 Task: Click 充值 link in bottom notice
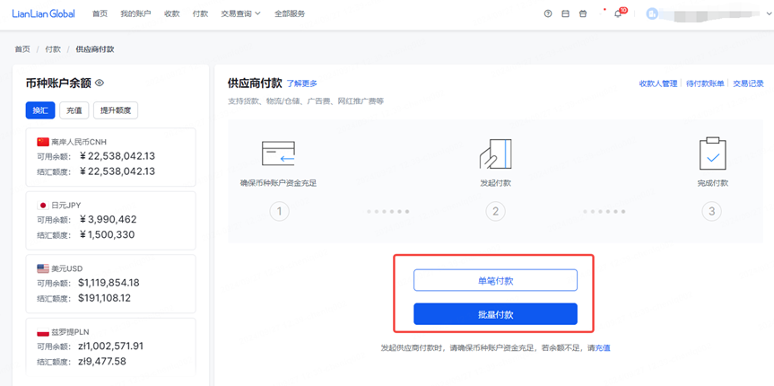[603, 348]
